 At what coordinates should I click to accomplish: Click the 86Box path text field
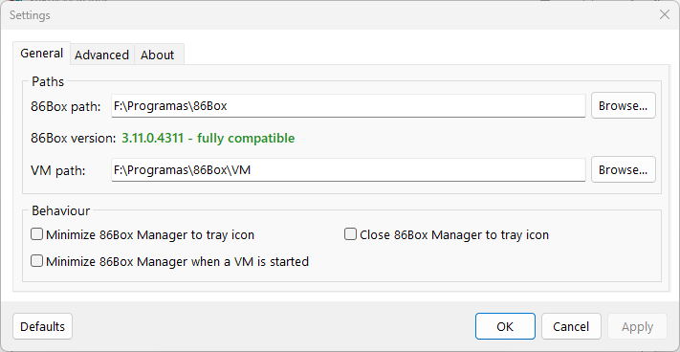[x=348, y=106]
